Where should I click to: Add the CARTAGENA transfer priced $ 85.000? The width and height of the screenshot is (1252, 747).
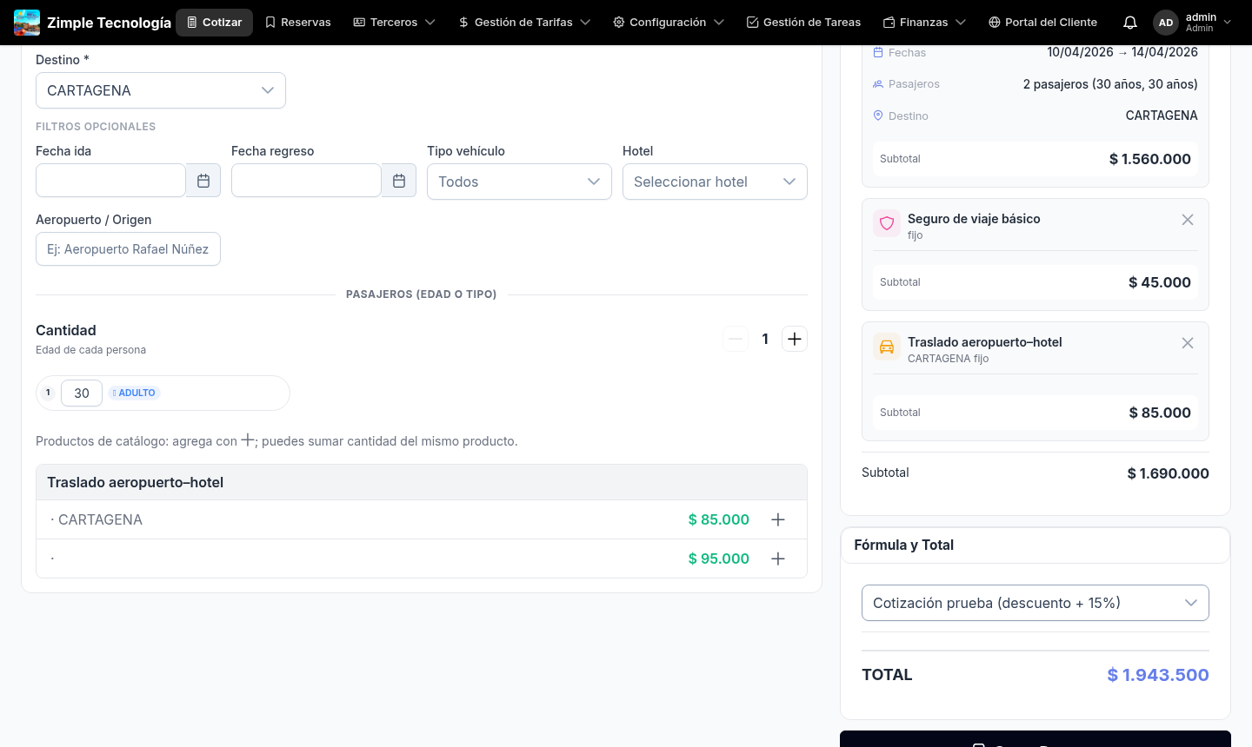(777, 519)
